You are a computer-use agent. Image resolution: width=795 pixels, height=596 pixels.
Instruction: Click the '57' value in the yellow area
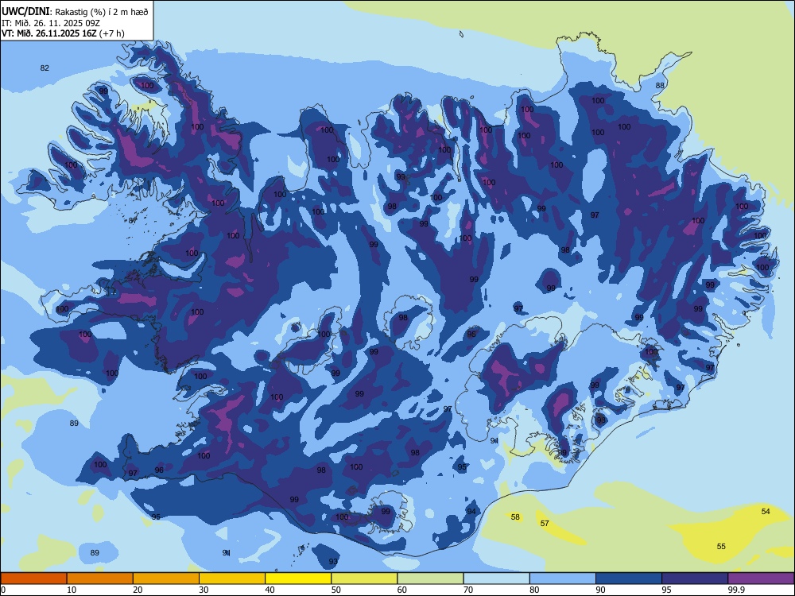point(545,523)
